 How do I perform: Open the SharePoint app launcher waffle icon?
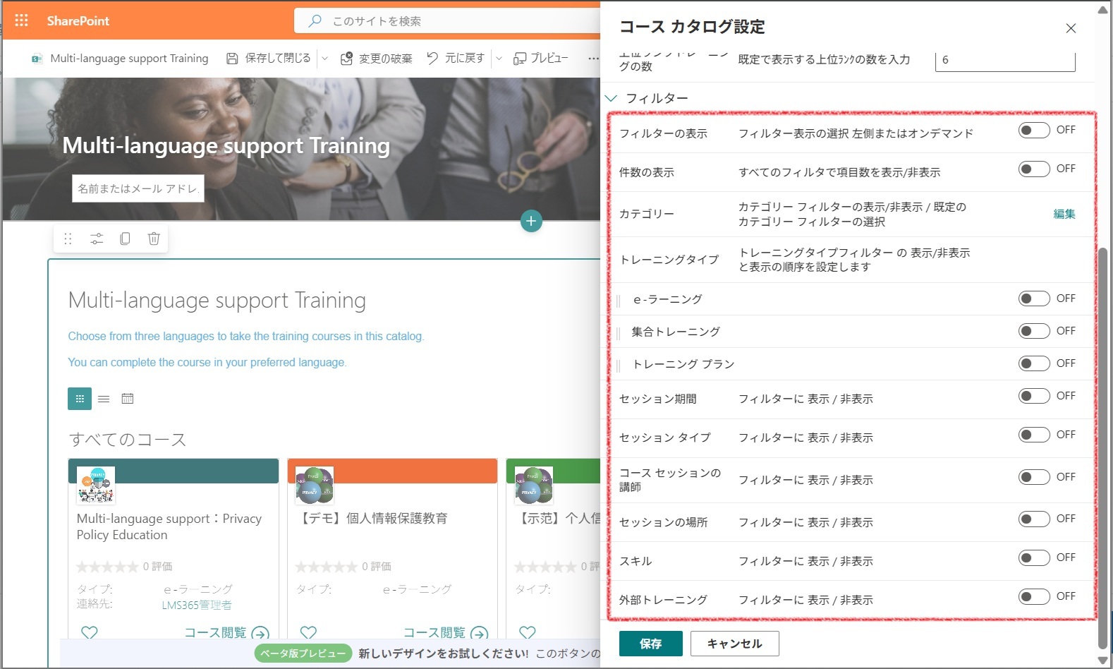21,20
